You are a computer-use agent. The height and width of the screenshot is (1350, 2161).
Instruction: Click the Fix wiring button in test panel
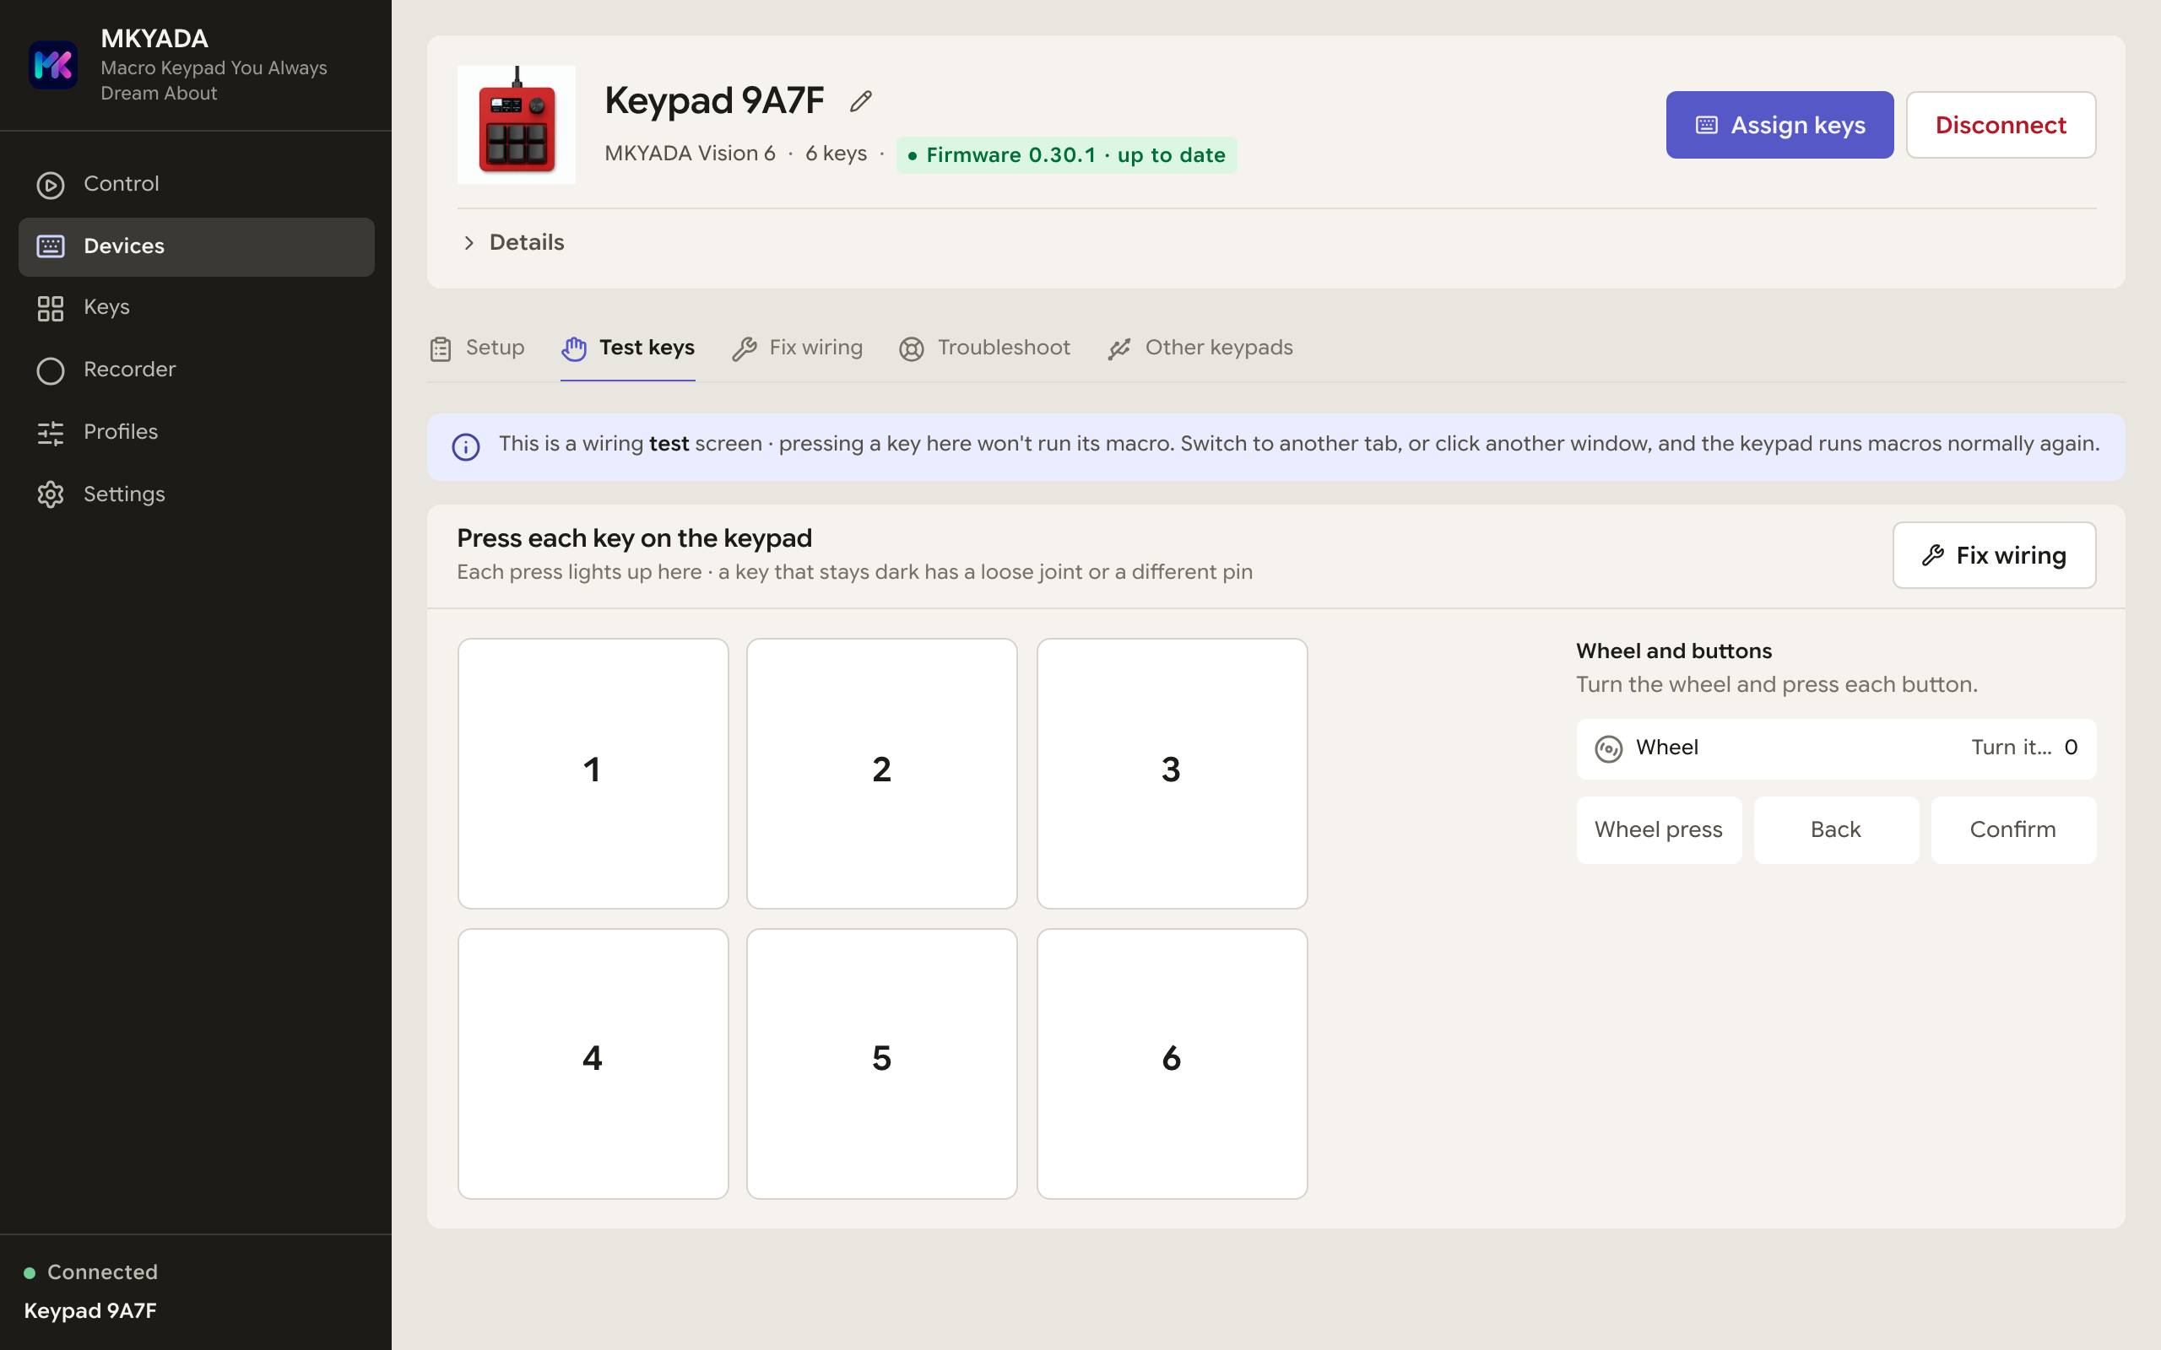[x=1993, y=555]
